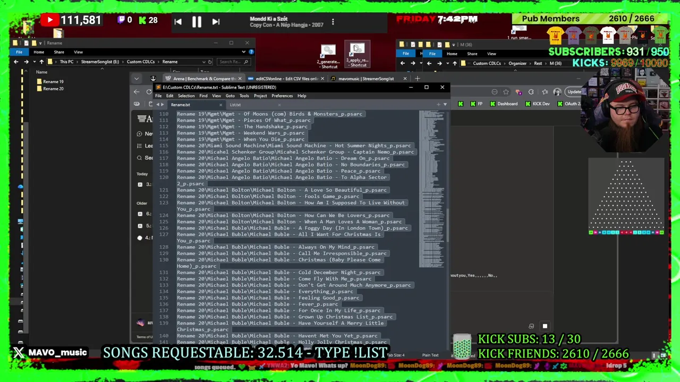Go back in Rename Explorer window

[16, 62]
